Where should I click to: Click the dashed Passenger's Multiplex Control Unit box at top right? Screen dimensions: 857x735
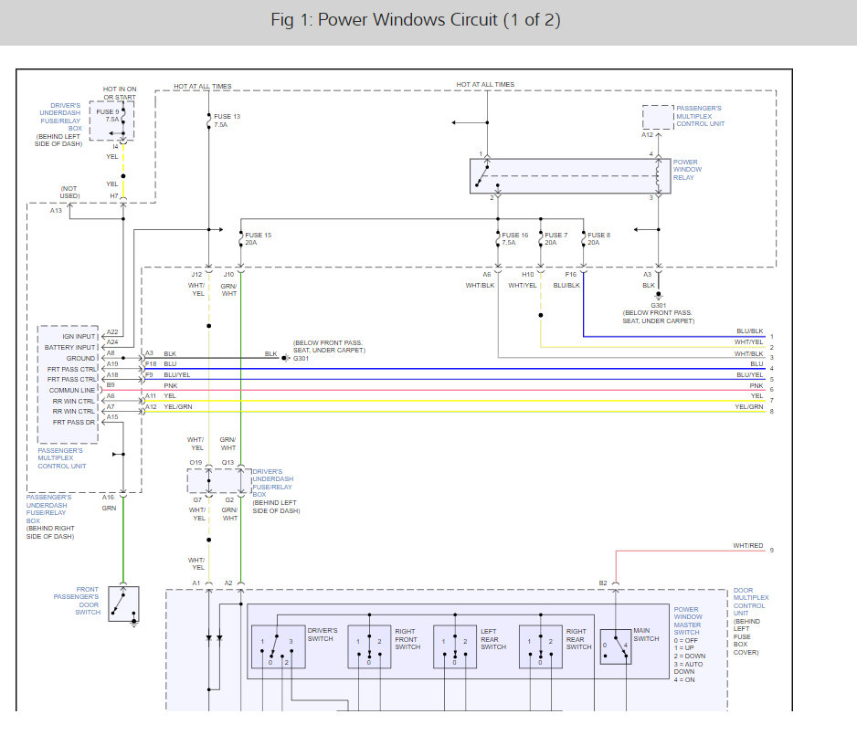click(x=656, y=117)
